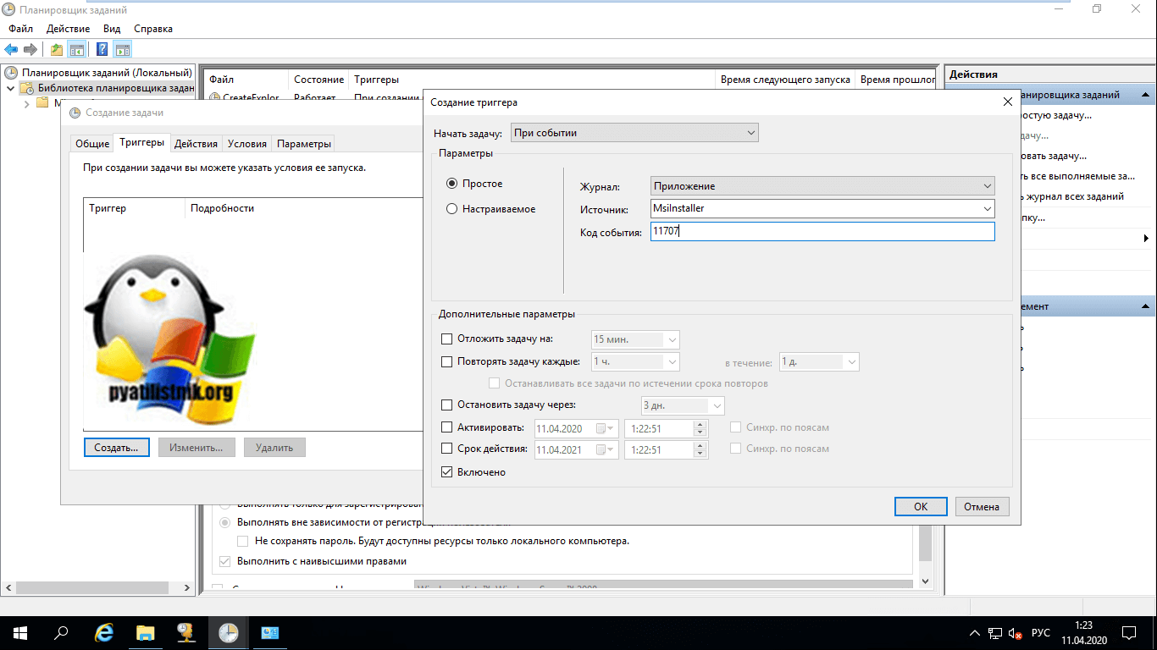Click the Код события input field

(822, 231)
